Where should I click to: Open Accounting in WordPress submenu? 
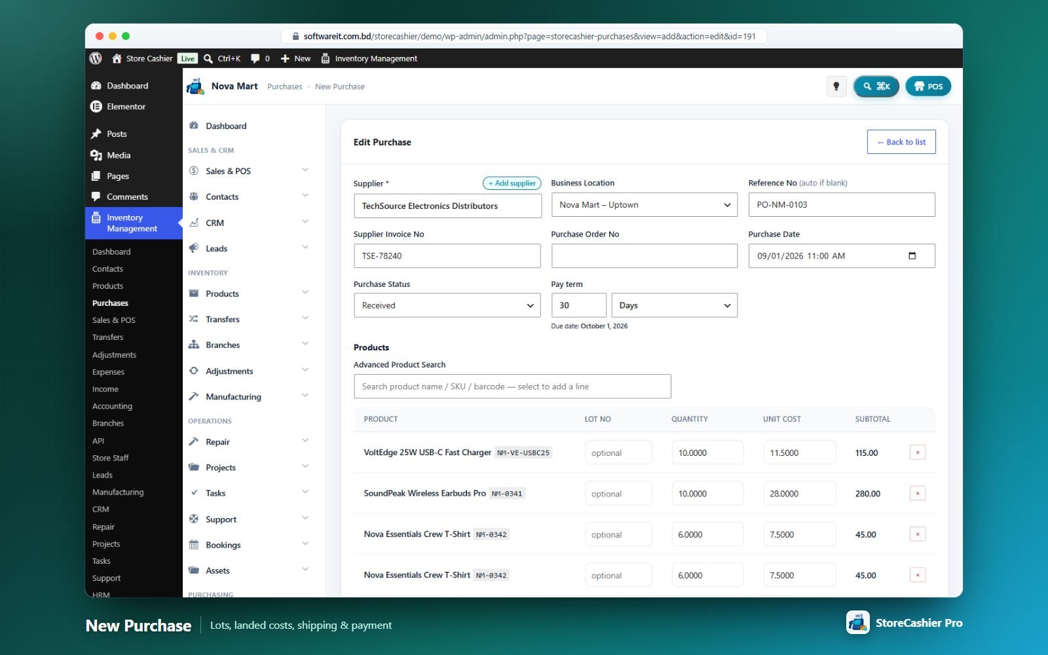(112, 406)
